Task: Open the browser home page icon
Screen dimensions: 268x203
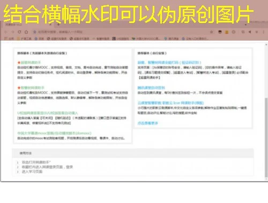Action: (26, 32)
